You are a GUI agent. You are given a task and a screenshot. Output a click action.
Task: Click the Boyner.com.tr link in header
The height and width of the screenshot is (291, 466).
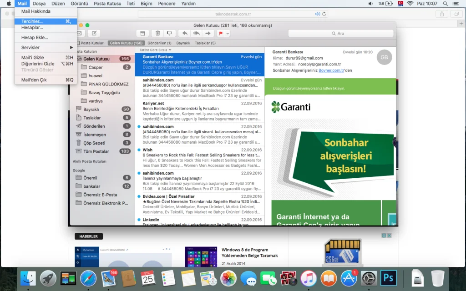coord(330,70)
